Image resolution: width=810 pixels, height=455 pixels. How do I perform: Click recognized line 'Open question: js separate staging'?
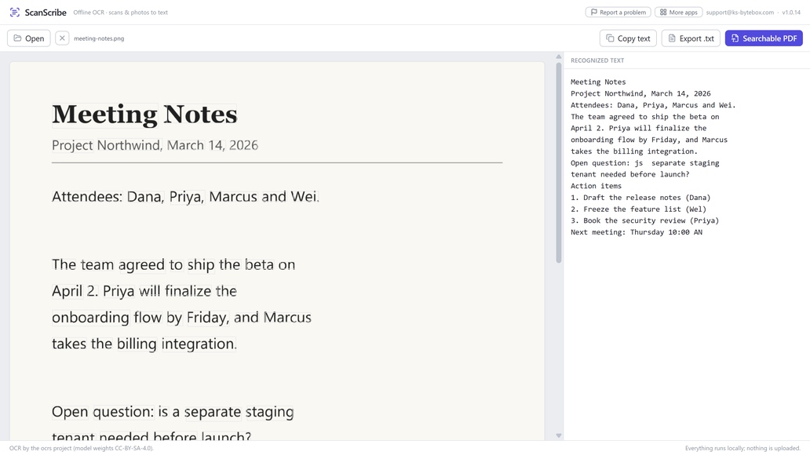point(644,162)
